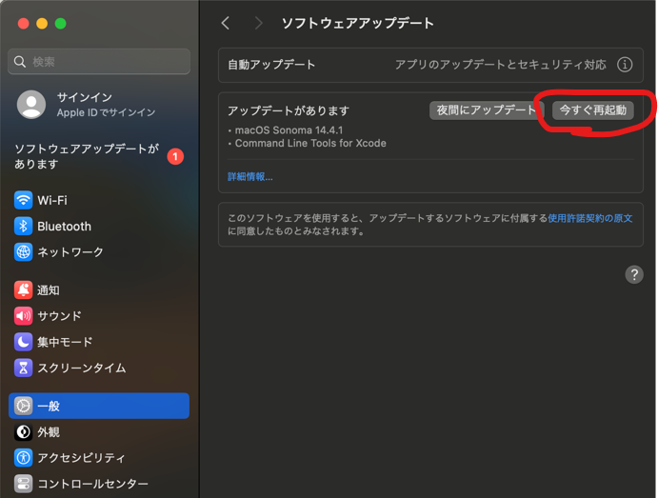Click Command Line Tools for Xcode entry

(310, 144)
